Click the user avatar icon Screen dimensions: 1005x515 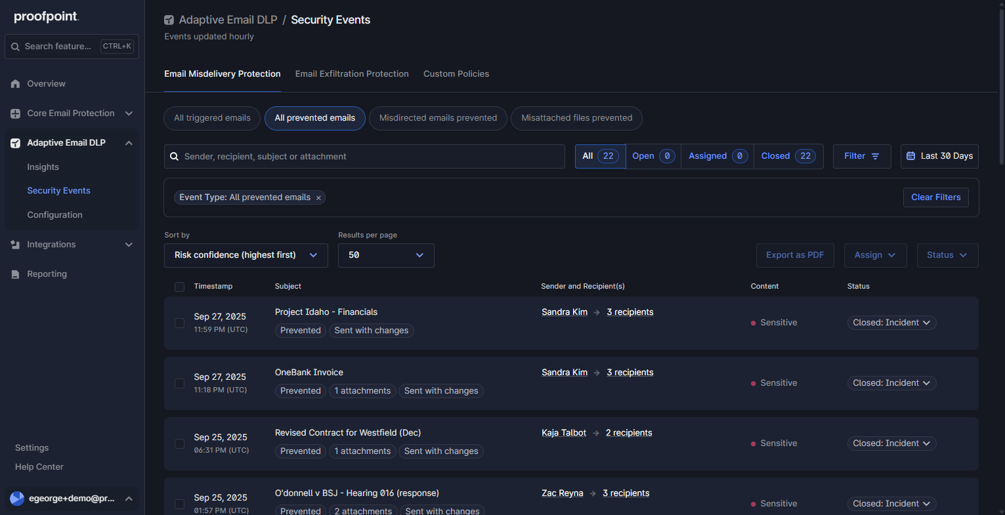click(x=17, y=499)
